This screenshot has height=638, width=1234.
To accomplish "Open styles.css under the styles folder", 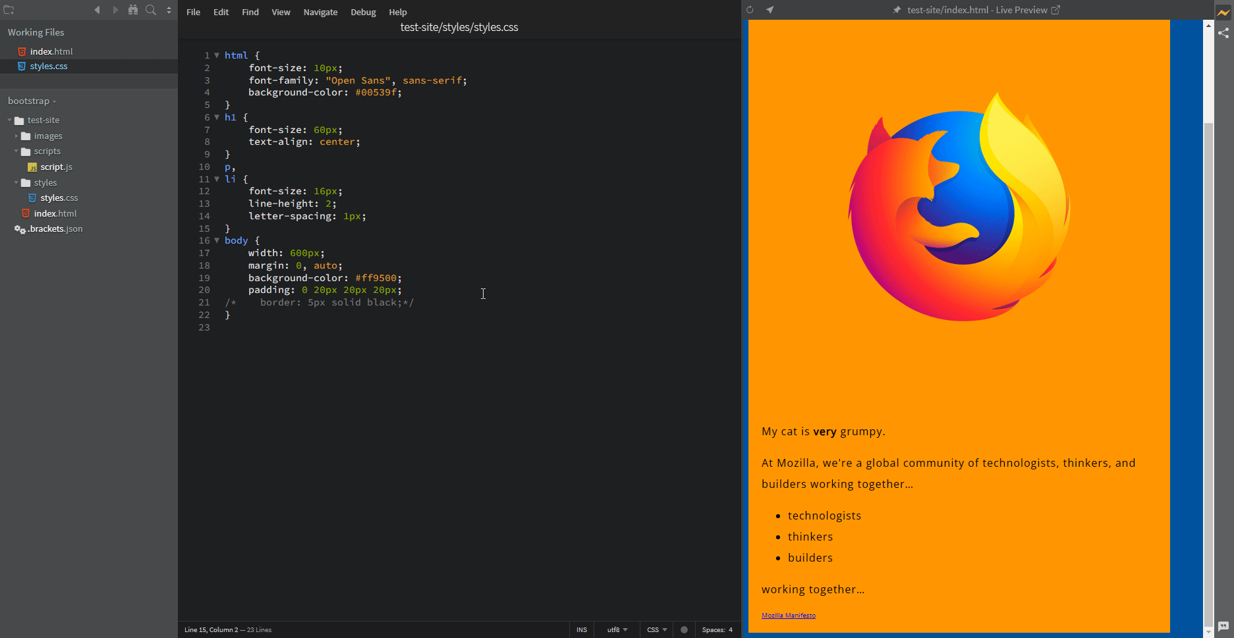I will pyautogui.click(x=59, y=198).
